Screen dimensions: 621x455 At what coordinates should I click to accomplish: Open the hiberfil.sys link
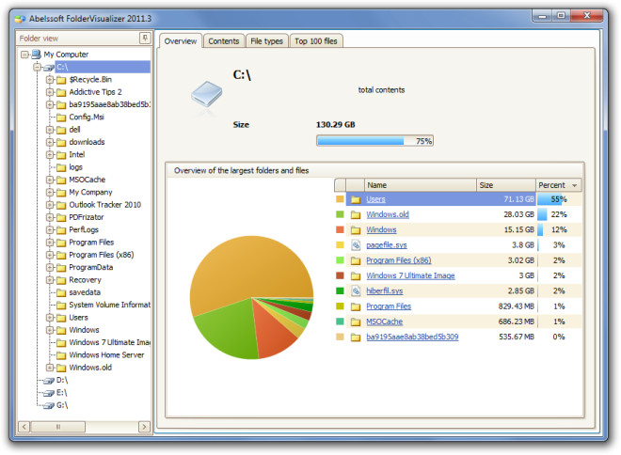click(385, 291)
